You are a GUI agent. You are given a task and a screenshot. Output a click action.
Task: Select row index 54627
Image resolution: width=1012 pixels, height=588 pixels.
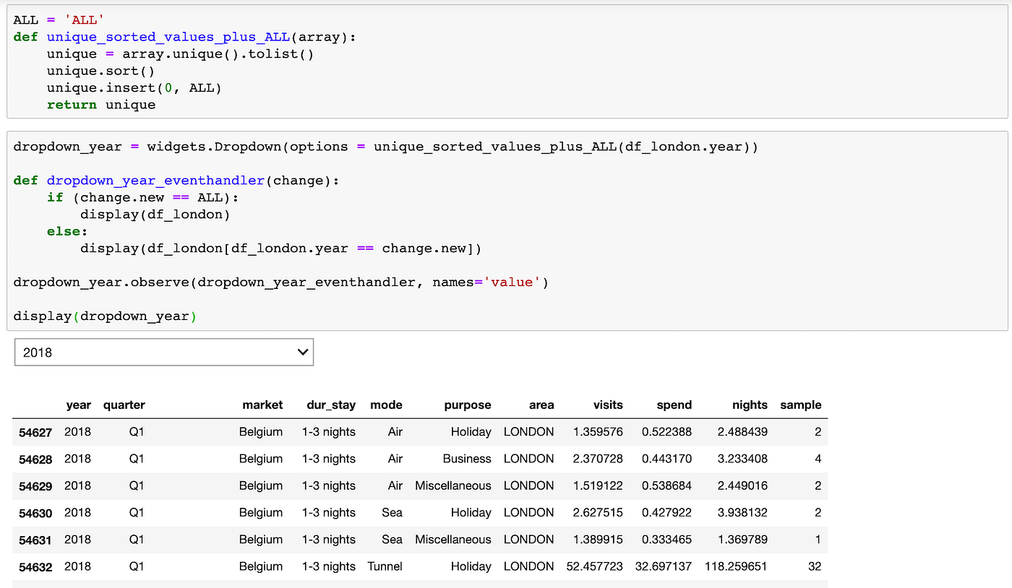coord(35,431)
